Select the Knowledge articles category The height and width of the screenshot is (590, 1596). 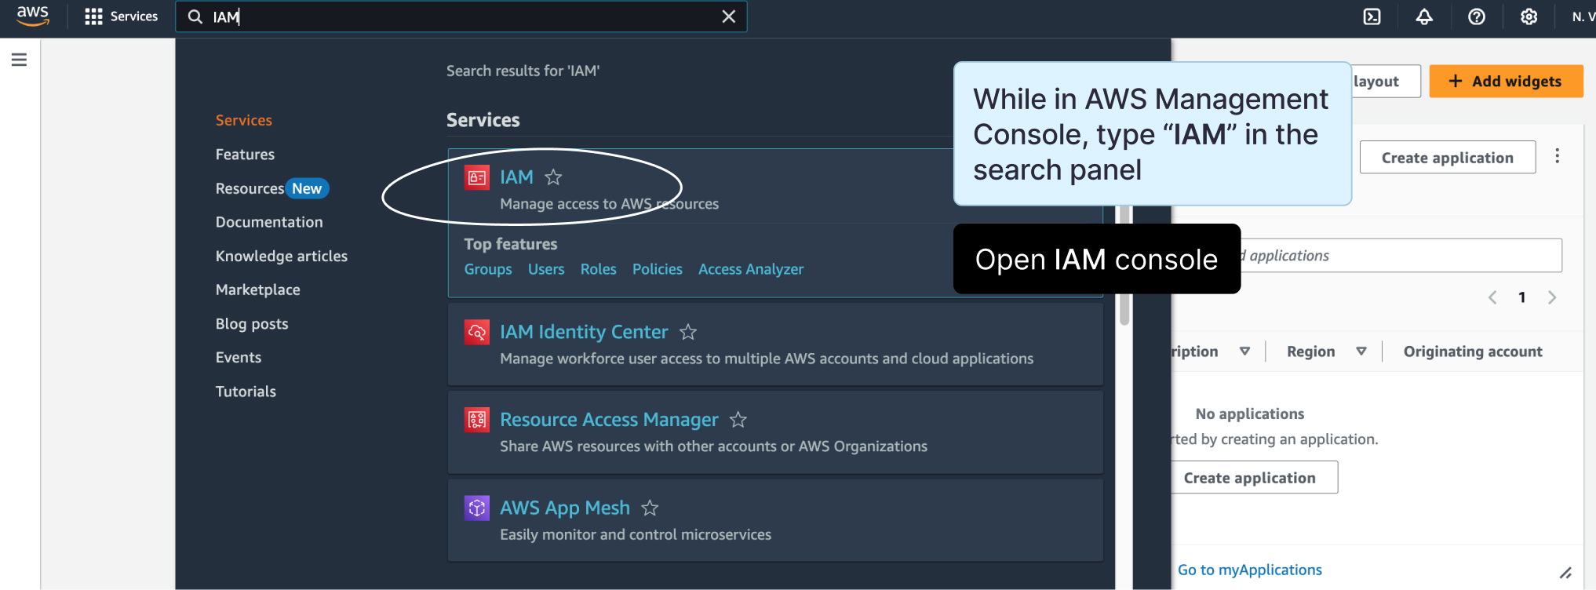tap(282, 256)
